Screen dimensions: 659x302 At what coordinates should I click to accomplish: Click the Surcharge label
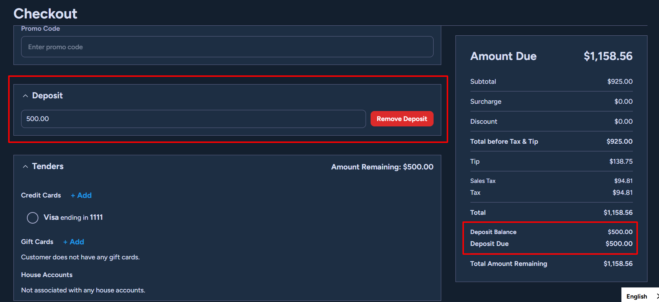tap(486, 101)
